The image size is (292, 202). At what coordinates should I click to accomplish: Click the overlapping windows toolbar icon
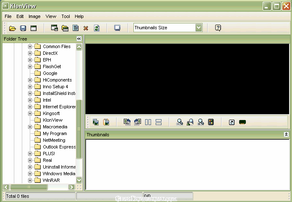pos(55,28)
